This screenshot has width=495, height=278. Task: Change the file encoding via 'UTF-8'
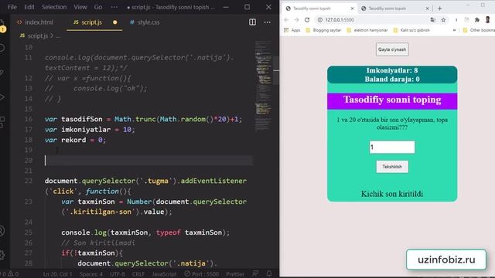click(117, 274)
